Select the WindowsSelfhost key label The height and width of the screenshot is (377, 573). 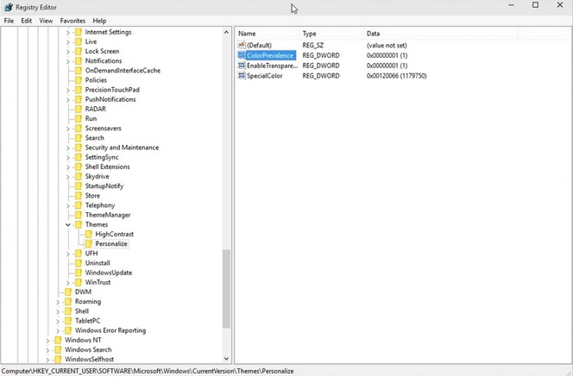point(89,359)
